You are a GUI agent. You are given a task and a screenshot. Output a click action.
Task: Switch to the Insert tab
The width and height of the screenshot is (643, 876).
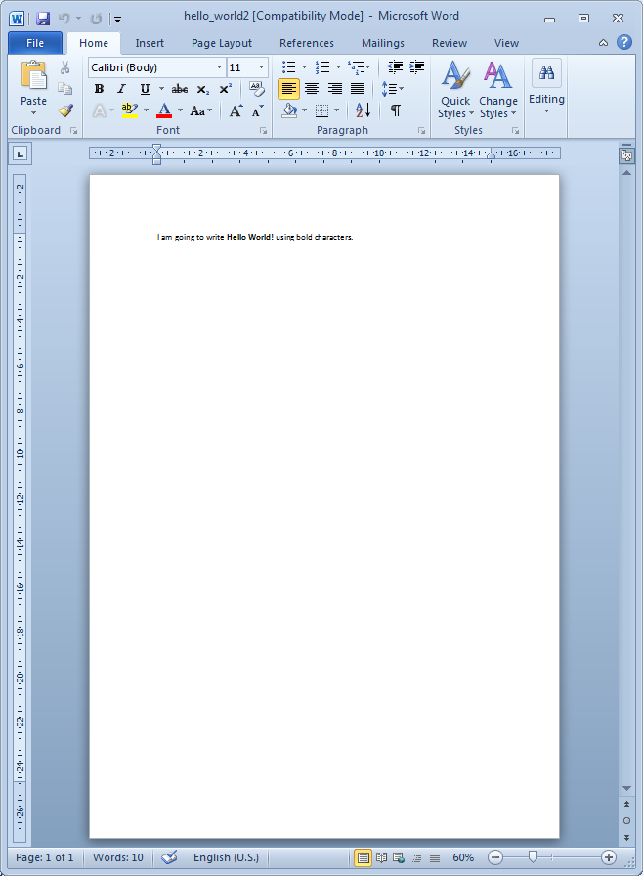click(150, 43)
